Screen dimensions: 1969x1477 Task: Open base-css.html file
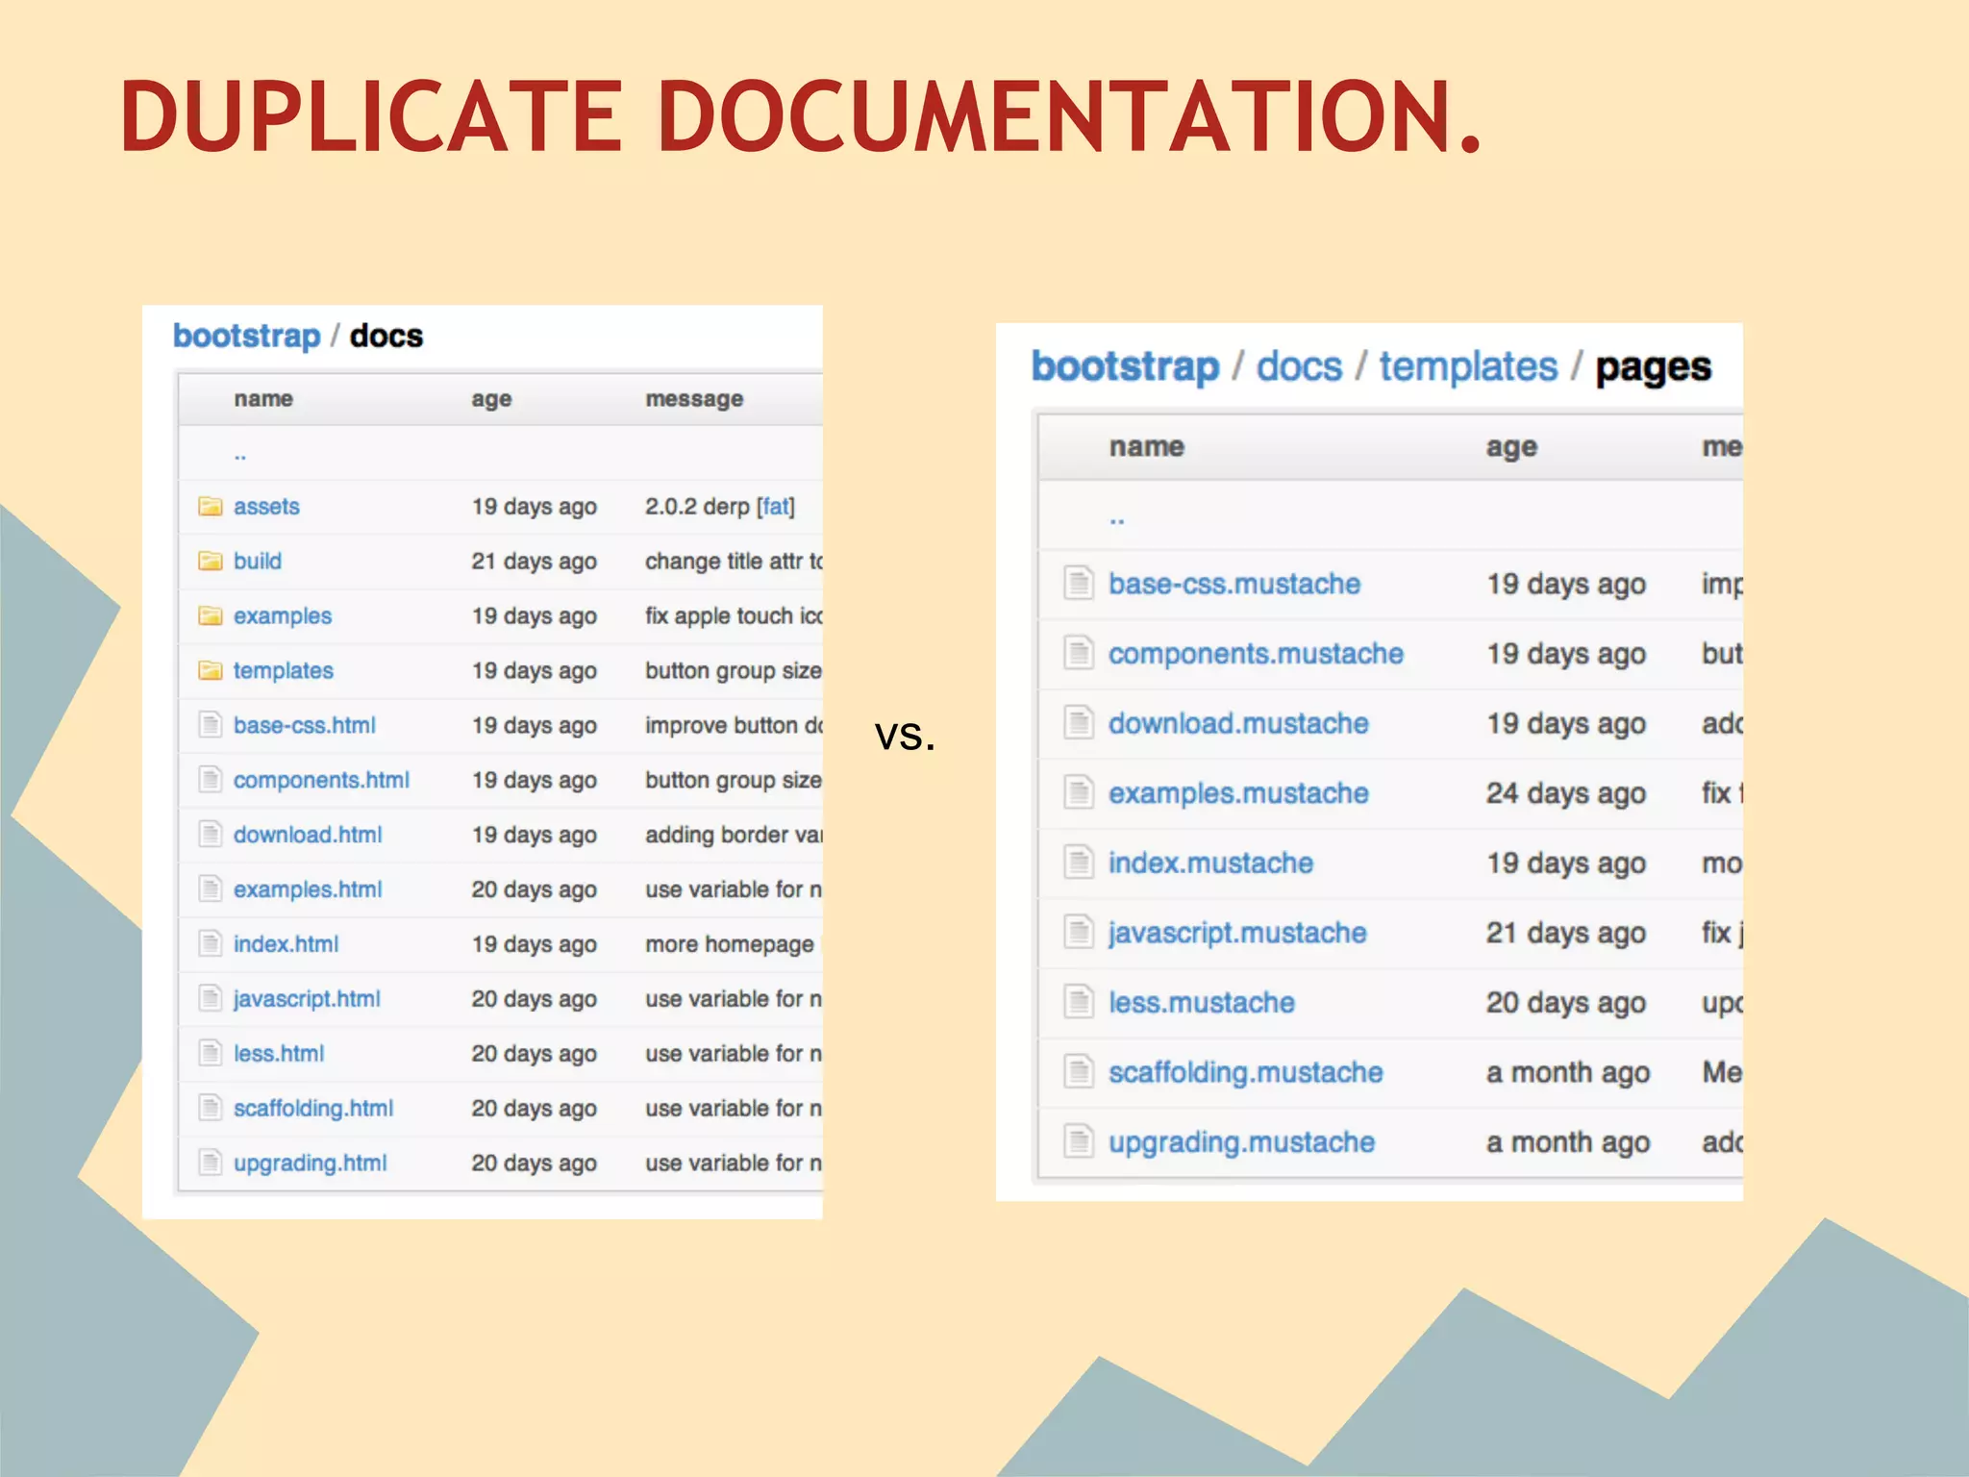coord(305,725)
